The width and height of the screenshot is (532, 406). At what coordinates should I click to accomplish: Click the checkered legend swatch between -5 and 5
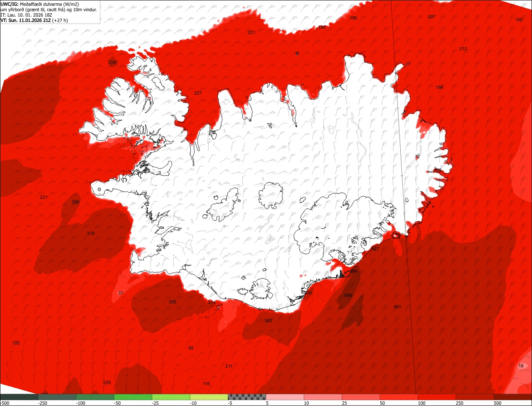[247, 397]
